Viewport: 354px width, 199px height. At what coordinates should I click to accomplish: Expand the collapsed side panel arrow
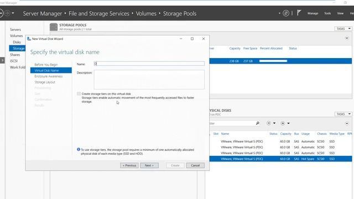tap(2, 60)
